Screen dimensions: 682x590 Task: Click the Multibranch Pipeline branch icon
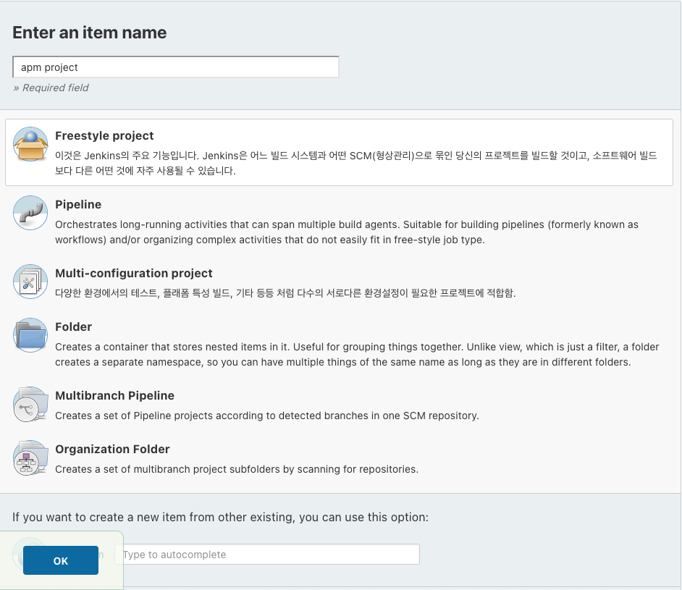30,405
